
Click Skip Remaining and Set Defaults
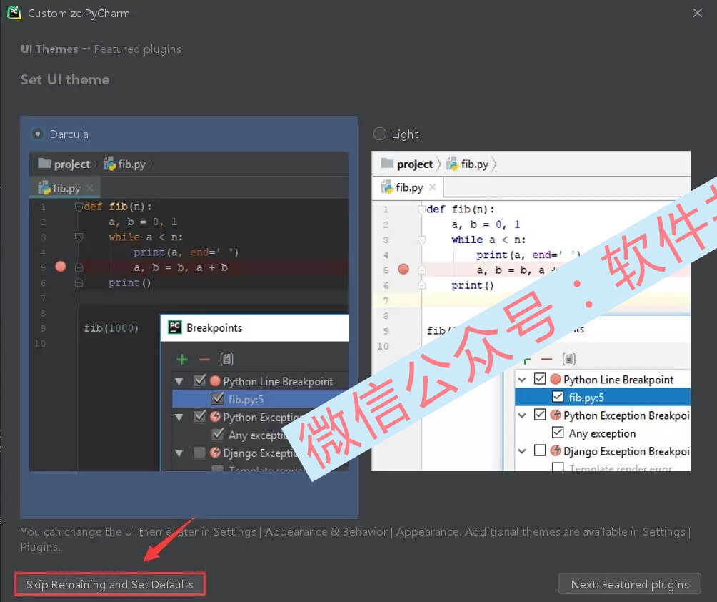coord(110,584)
